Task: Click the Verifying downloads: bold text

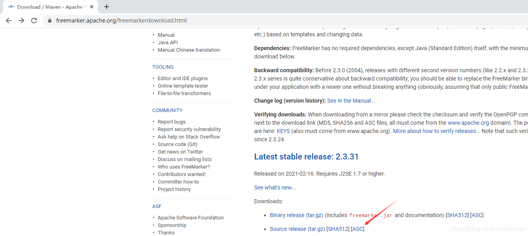Action: pos(280,114)
